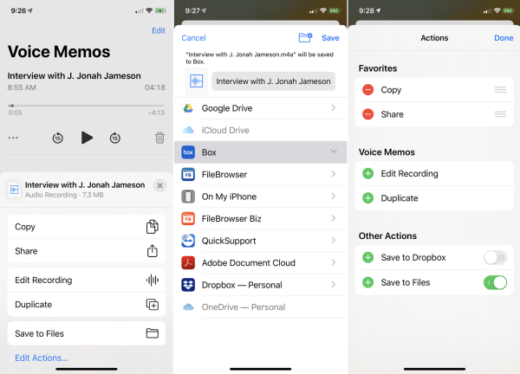Viewport: 520px width, 374px height.
Task: Tap Edit in Voice Memos header
Action: pyautogui.click(x=159, y=30)
